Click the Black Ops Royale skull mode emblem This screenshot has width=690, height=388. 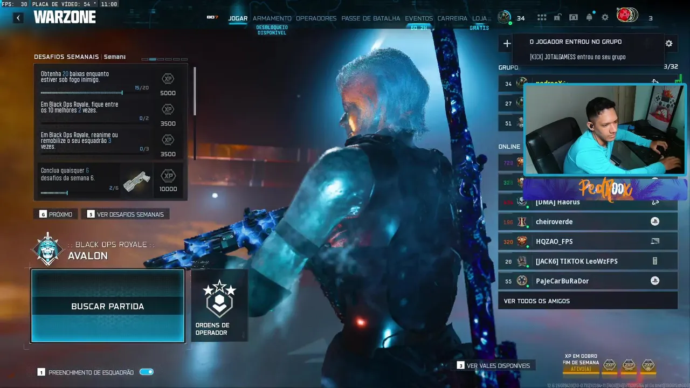click(48, 249)
